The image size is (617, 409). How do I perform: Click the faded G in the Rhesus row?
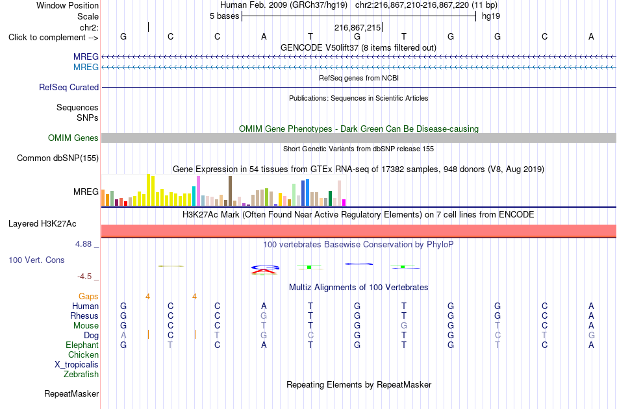point(264,316)
